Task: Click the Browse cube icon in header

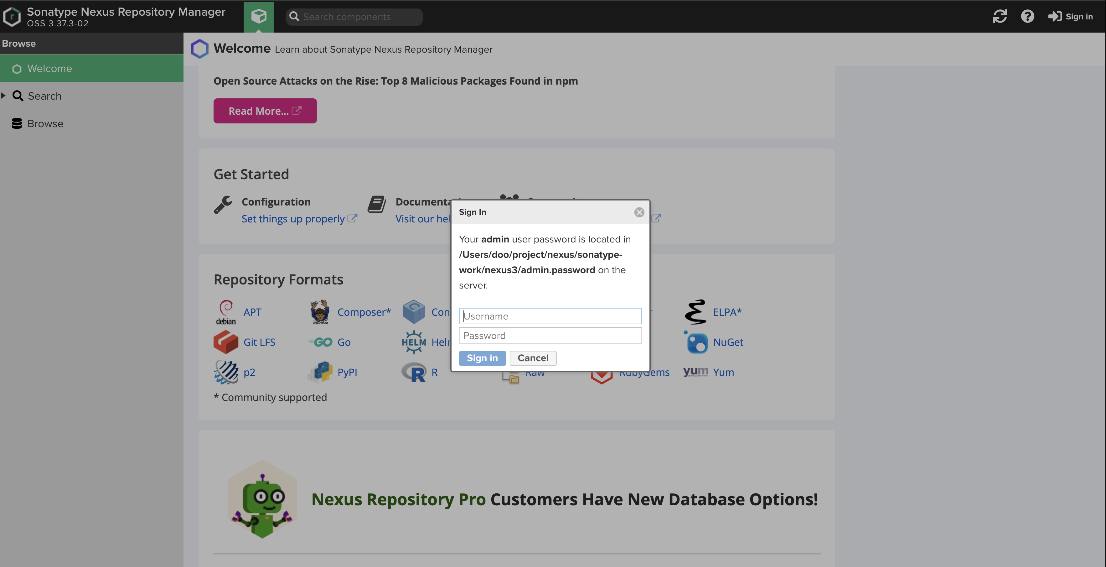Action: (x=258, y=16)
